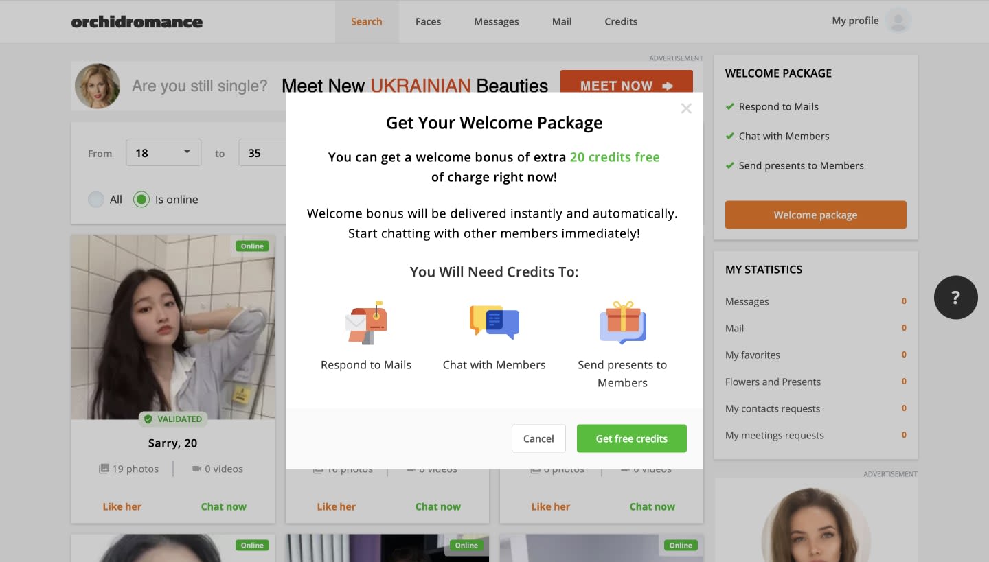Click the Get free credits button
The image size is (989, 562).
click(x=632, y=438)
